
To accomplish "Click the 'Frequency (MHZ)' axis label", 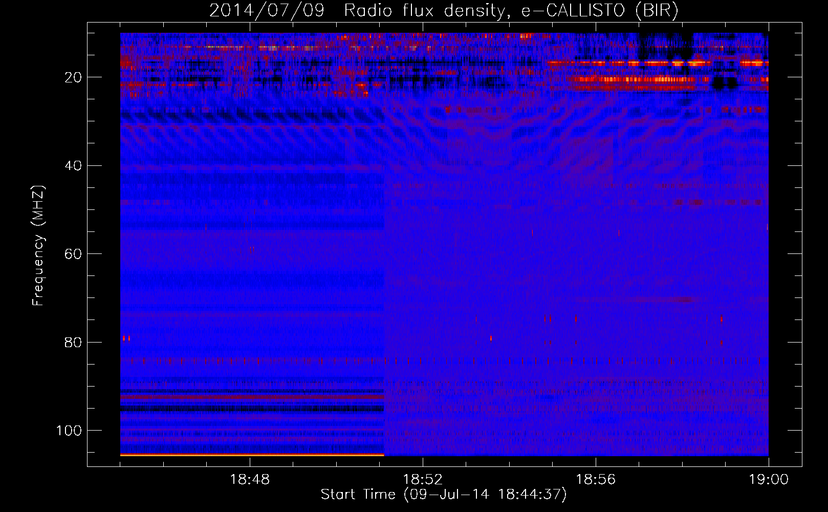I will tap(38, 246).
